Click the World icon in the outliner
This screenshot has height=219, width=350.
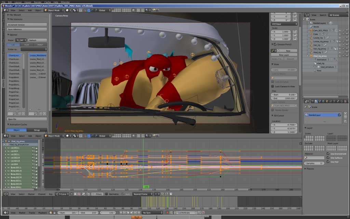pyautogui.click(x=312, y=27)
